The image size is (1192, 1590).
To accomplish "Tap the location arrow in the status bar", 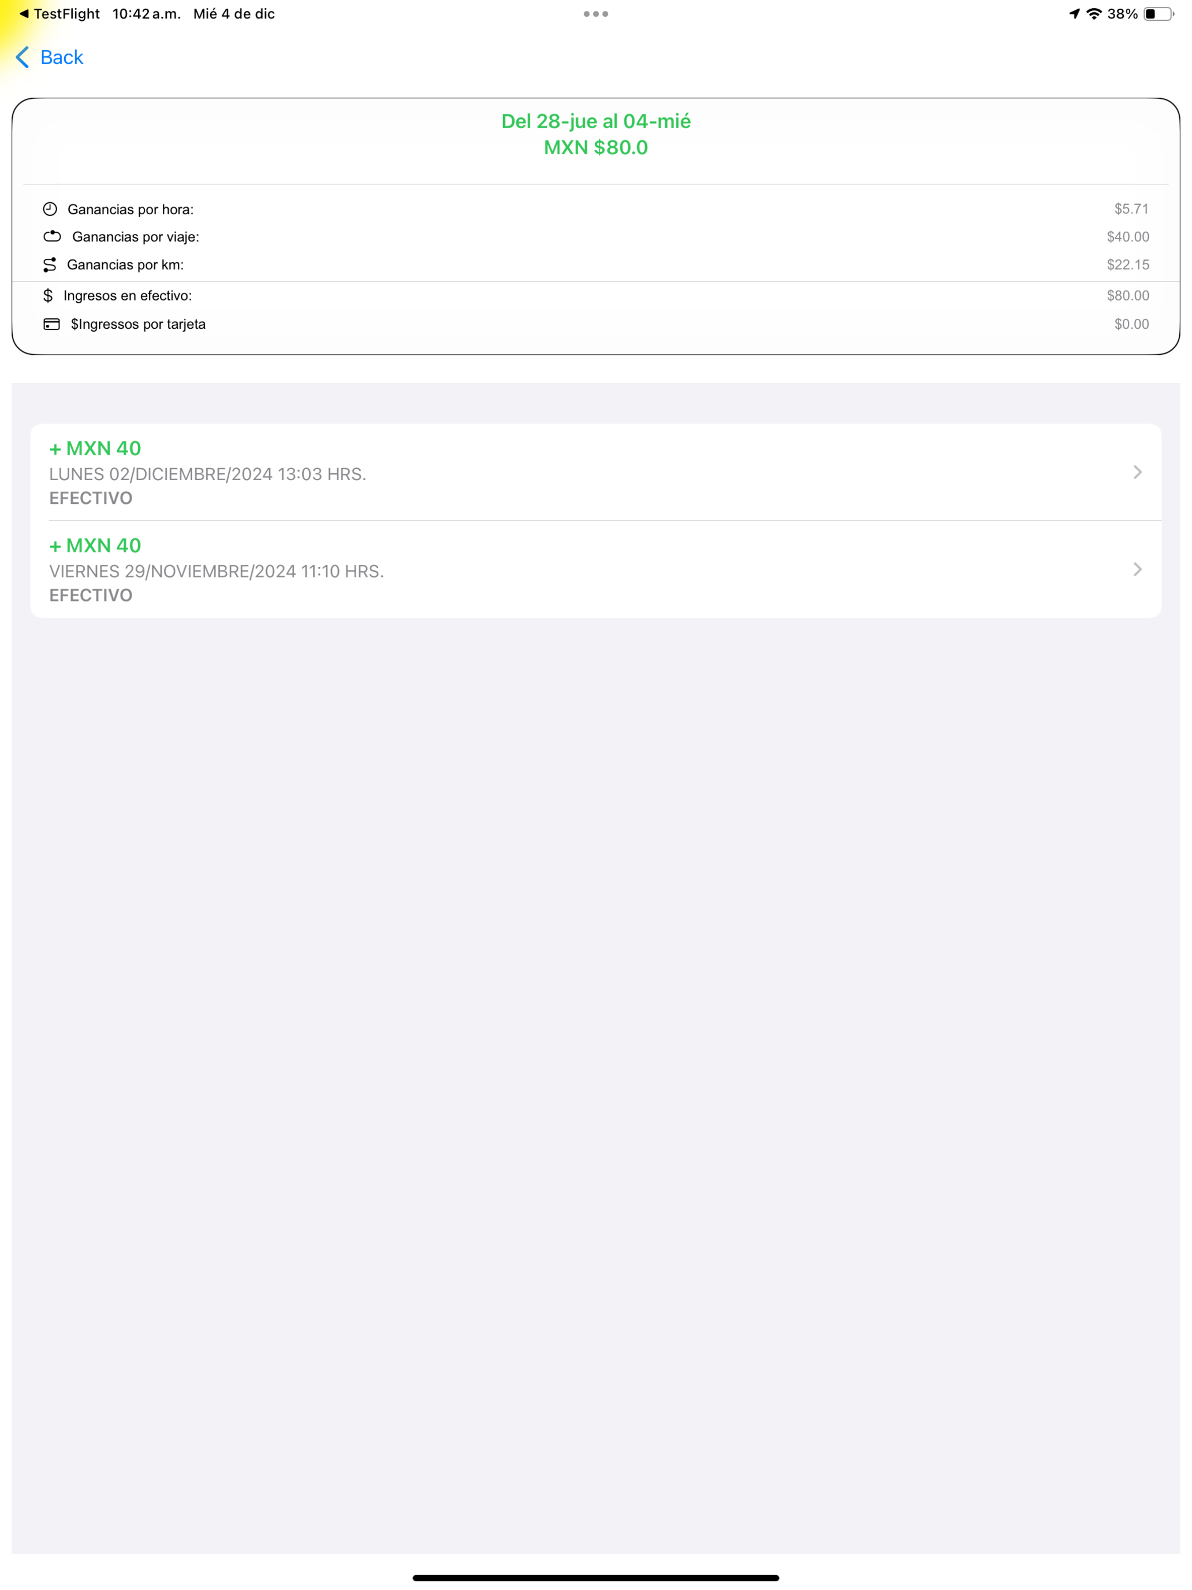I will click(1074, 14).
